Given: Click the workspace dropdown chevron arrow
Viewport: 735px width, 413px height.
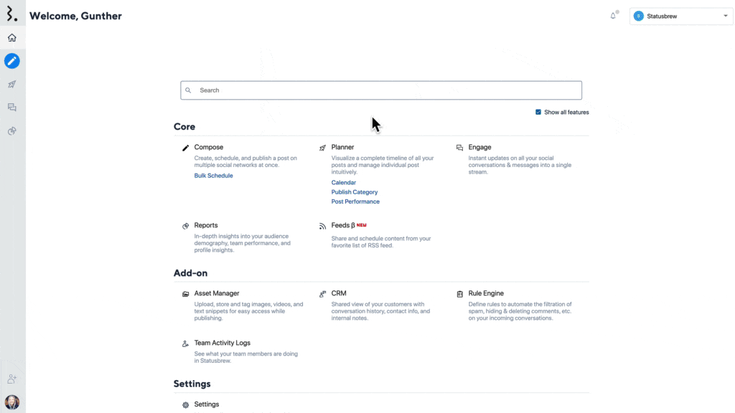Looking at the screenshot, I should click(x=725, y=16).
